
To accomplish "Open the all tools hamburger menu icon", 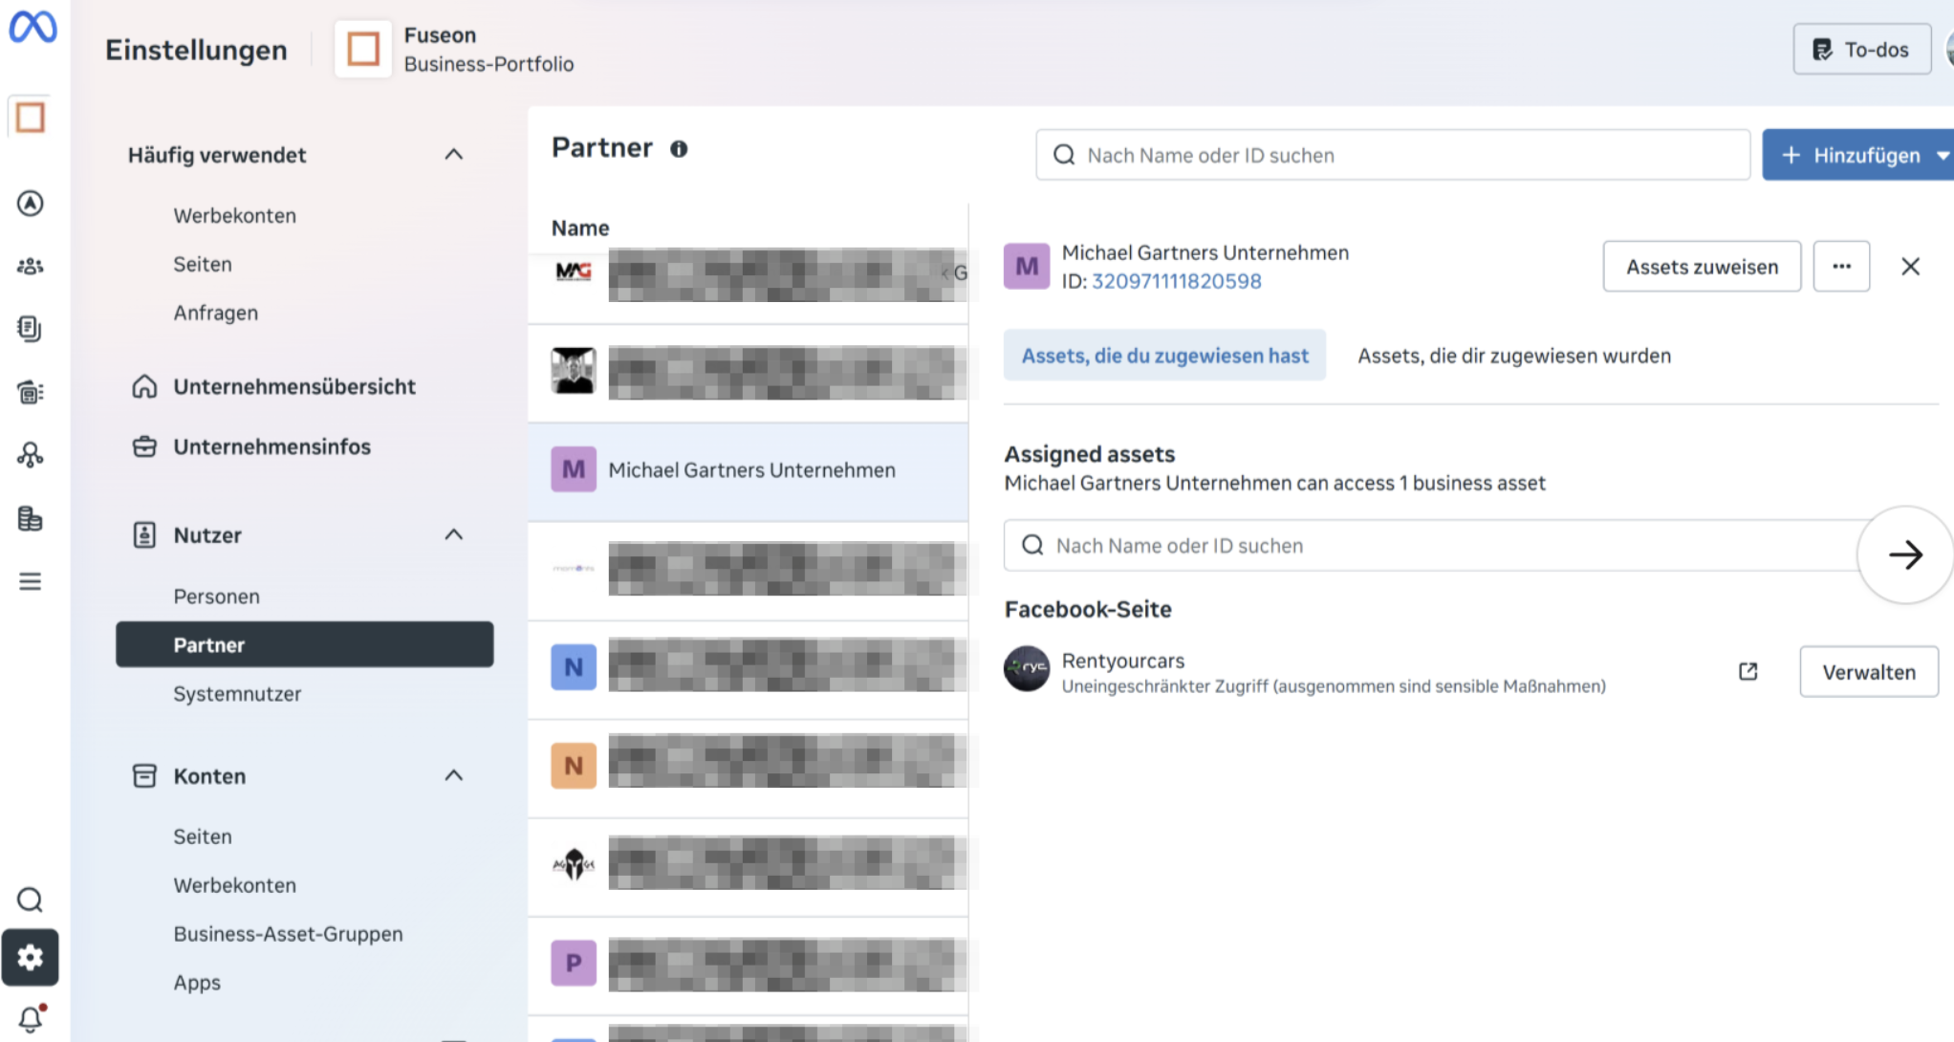I will click(31, 581).
